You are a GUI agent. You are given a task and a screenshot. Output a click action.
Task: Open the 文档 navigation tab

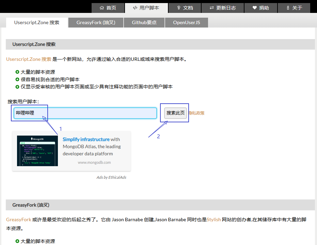(185, 8)
